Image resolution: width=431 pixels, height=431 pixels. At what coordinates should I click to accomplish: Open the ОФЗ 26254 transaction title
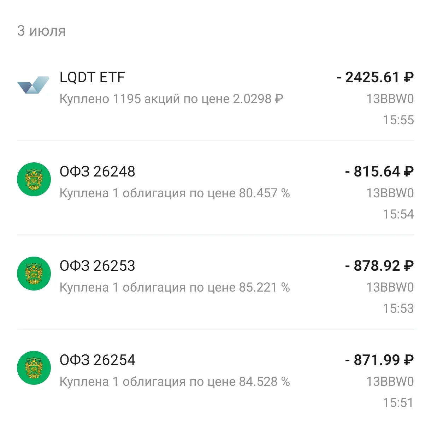(x=98, y=360)
